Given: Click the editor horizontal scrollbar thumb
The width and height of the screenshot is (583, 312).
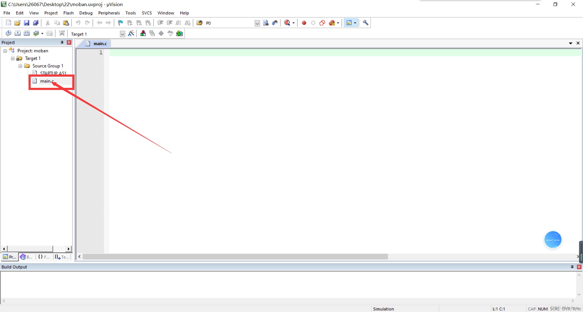Looking at the screenshot, I should [x=235, y=257].
